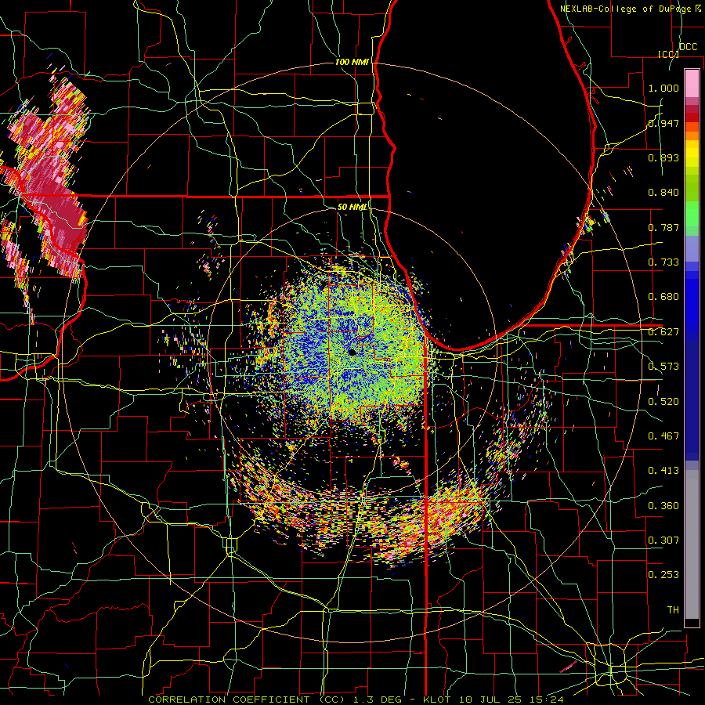Image resolution: width=705 pixels, height=705 pixels.
Task: Click the TH threshold label in legend
Action: (x=673, y=610)
